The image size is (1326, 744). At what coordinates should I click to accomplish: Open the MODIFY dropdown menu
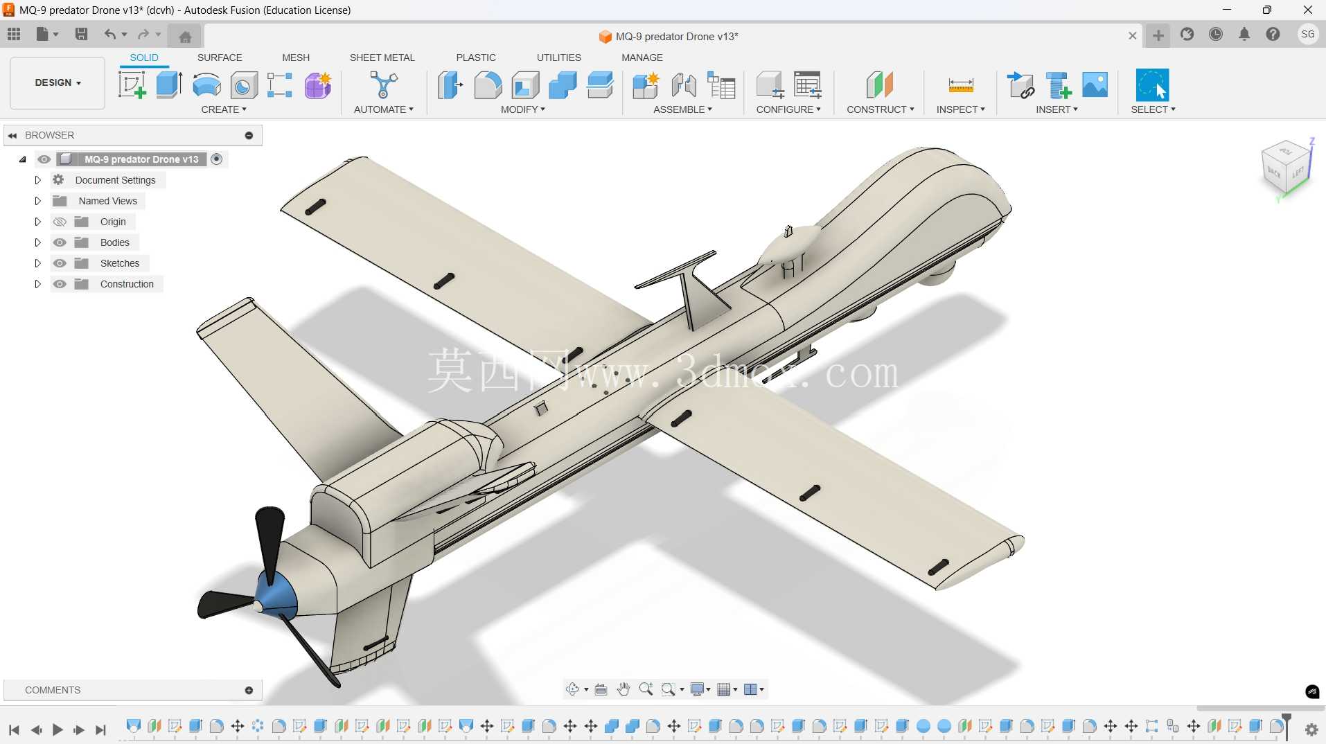pos(523,109)
